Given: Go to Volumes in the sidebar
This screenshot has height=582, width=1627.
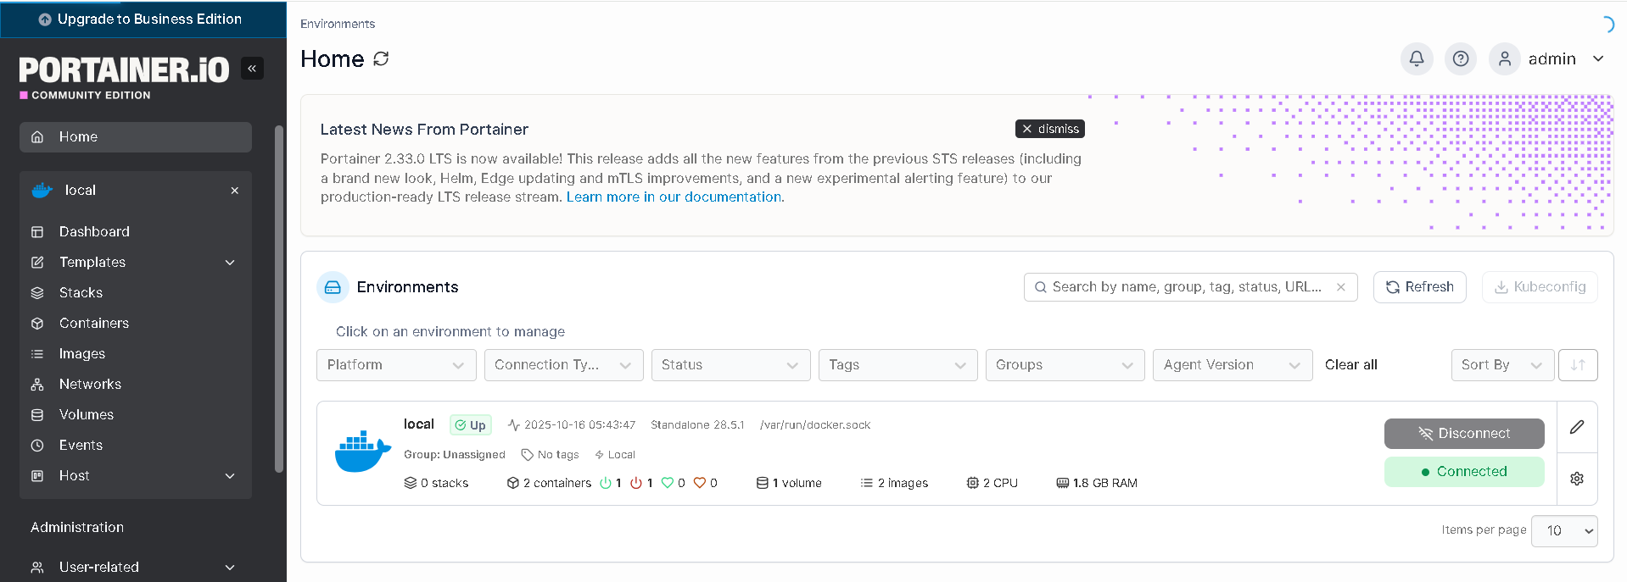Looking at the screenshot, I should 87,415.
